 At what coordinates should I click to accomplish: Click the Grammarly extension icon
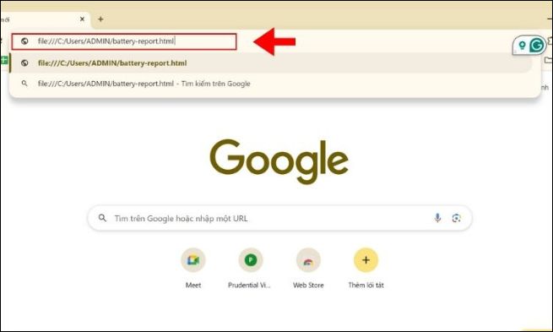tap(537, 45)
